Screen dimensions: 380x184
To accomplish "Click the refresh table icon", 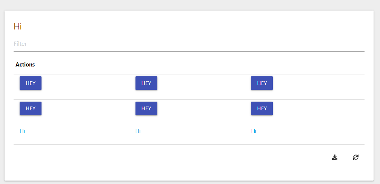I will click(356, 157).
